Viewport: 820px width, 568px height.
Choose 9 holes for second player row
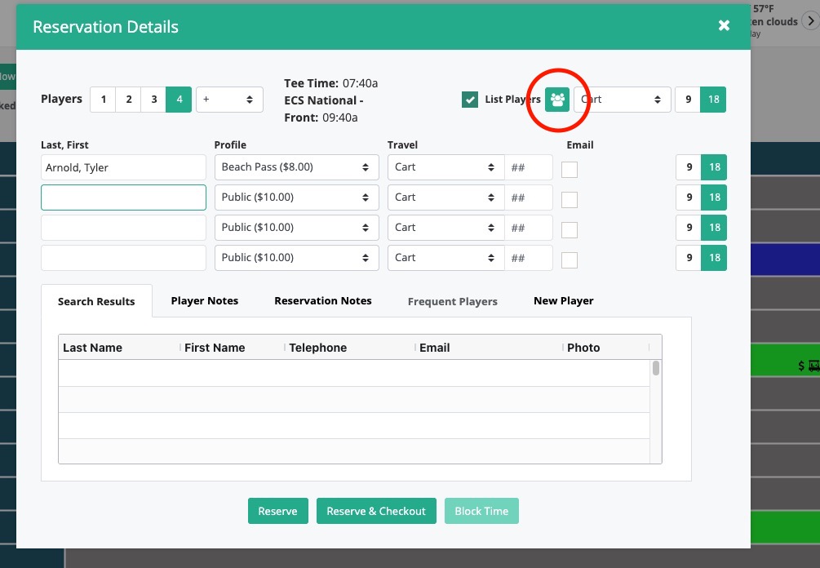tap(689, 197)
